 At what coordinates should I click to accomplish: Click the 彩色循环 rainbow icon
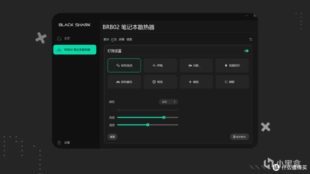pyautogui.click(x=118, y=82)
